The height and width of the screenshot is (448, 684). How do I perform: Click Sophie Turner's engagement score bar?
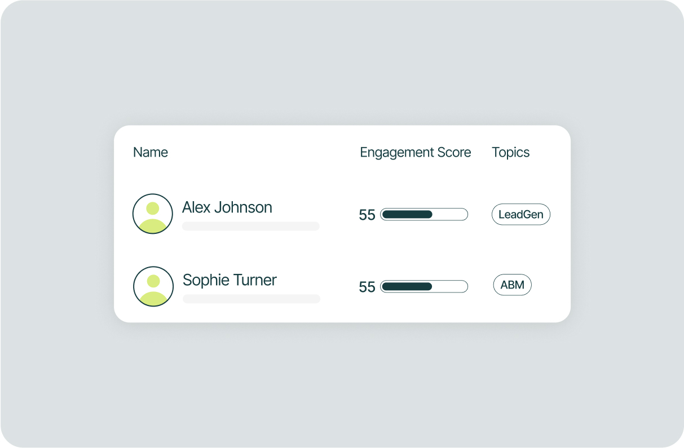pos(424,286)
